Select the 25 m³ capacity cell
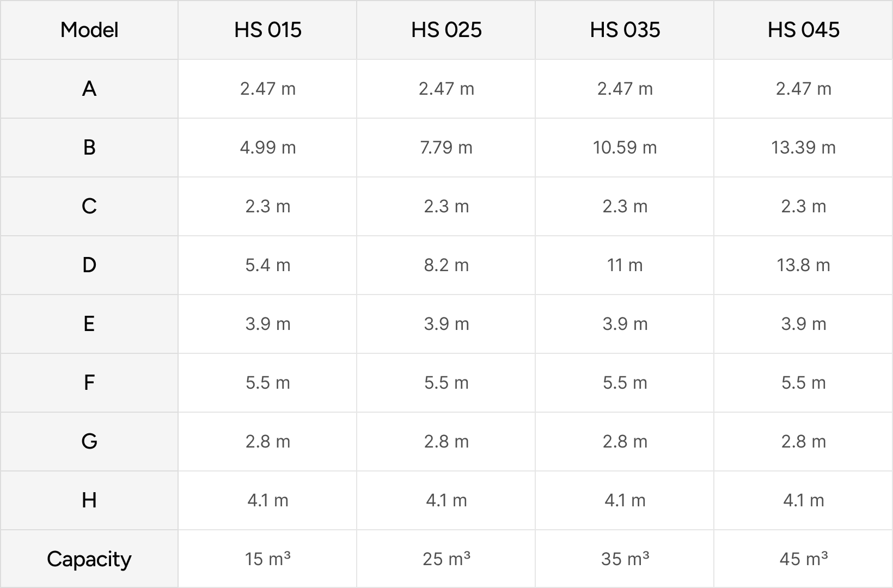 pyautogui.click(x=446, y=559)
